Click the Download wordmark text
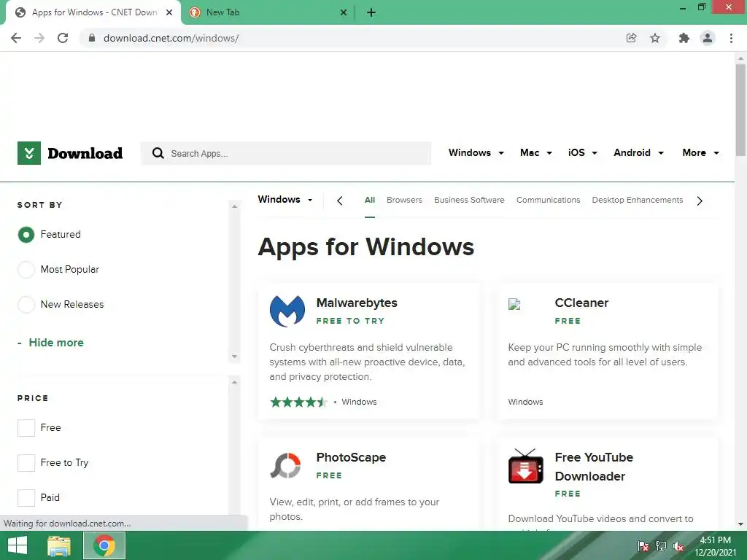This screenshot has width=747, height=560. tap(85, 153)
